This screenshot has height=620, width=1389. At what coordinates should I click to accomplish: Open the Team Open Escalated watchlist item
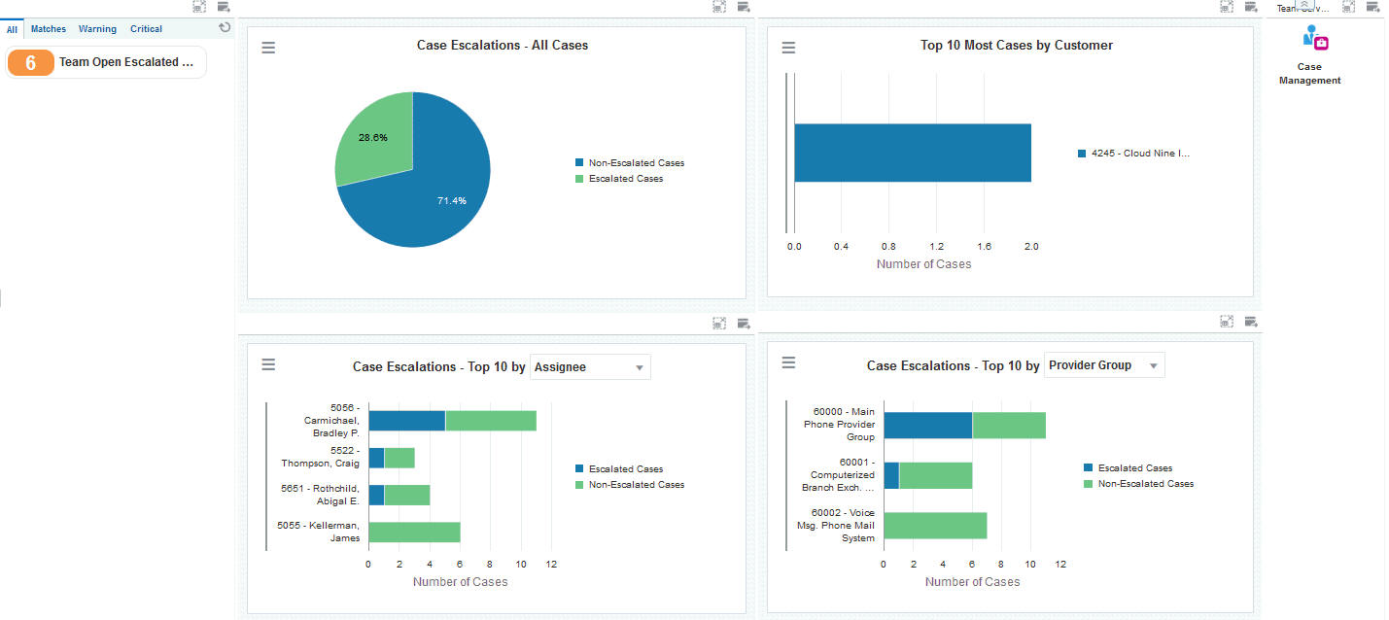point(106,62)
